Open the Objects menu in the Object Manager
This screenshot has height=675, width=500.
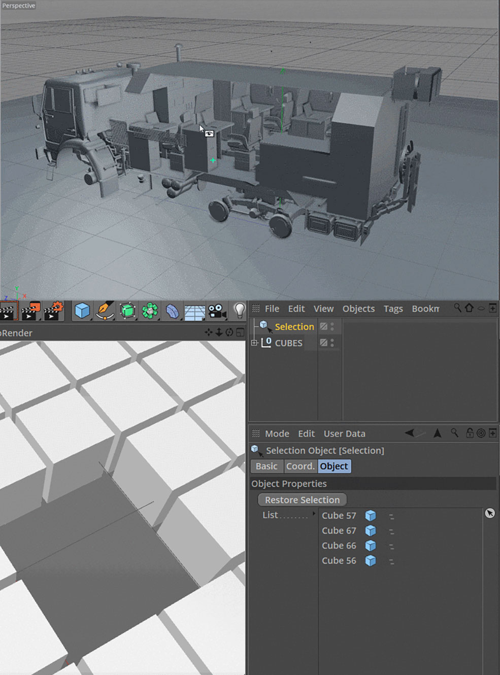click(x=358, y=309)
